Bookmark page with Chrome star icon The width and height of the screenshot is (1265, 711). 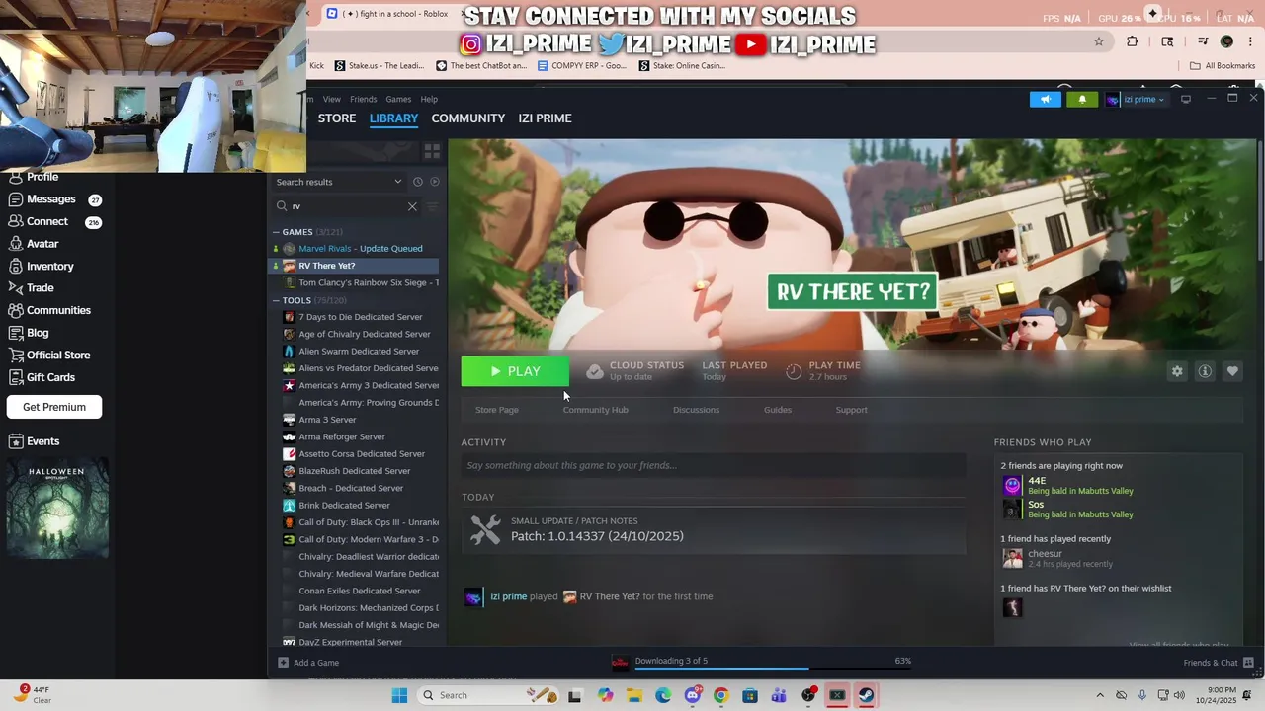tap(1098, 41)
